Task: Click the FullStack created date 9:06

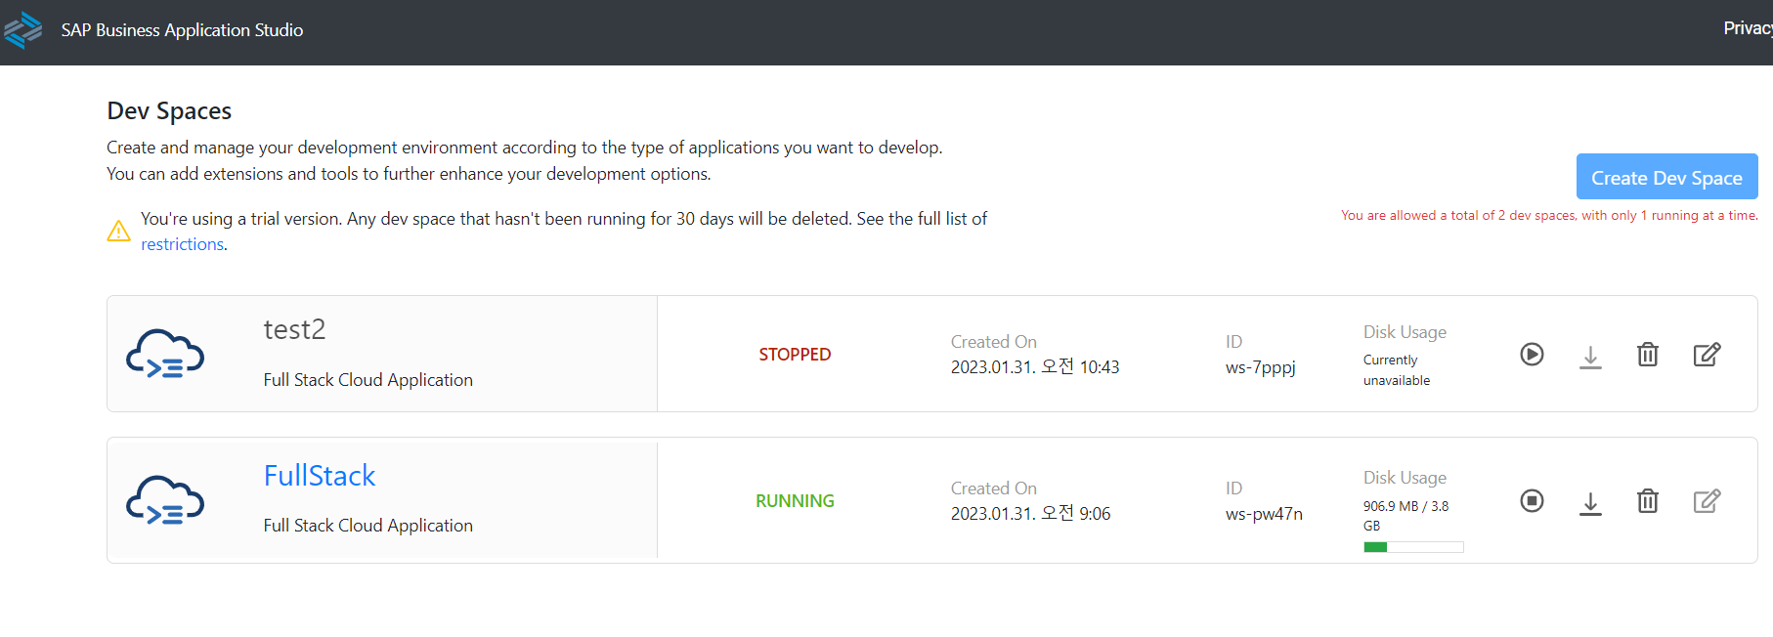Action: (1030, 514)
